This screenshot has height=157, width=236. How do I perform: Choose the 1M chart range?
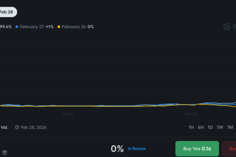pos(230,127)
